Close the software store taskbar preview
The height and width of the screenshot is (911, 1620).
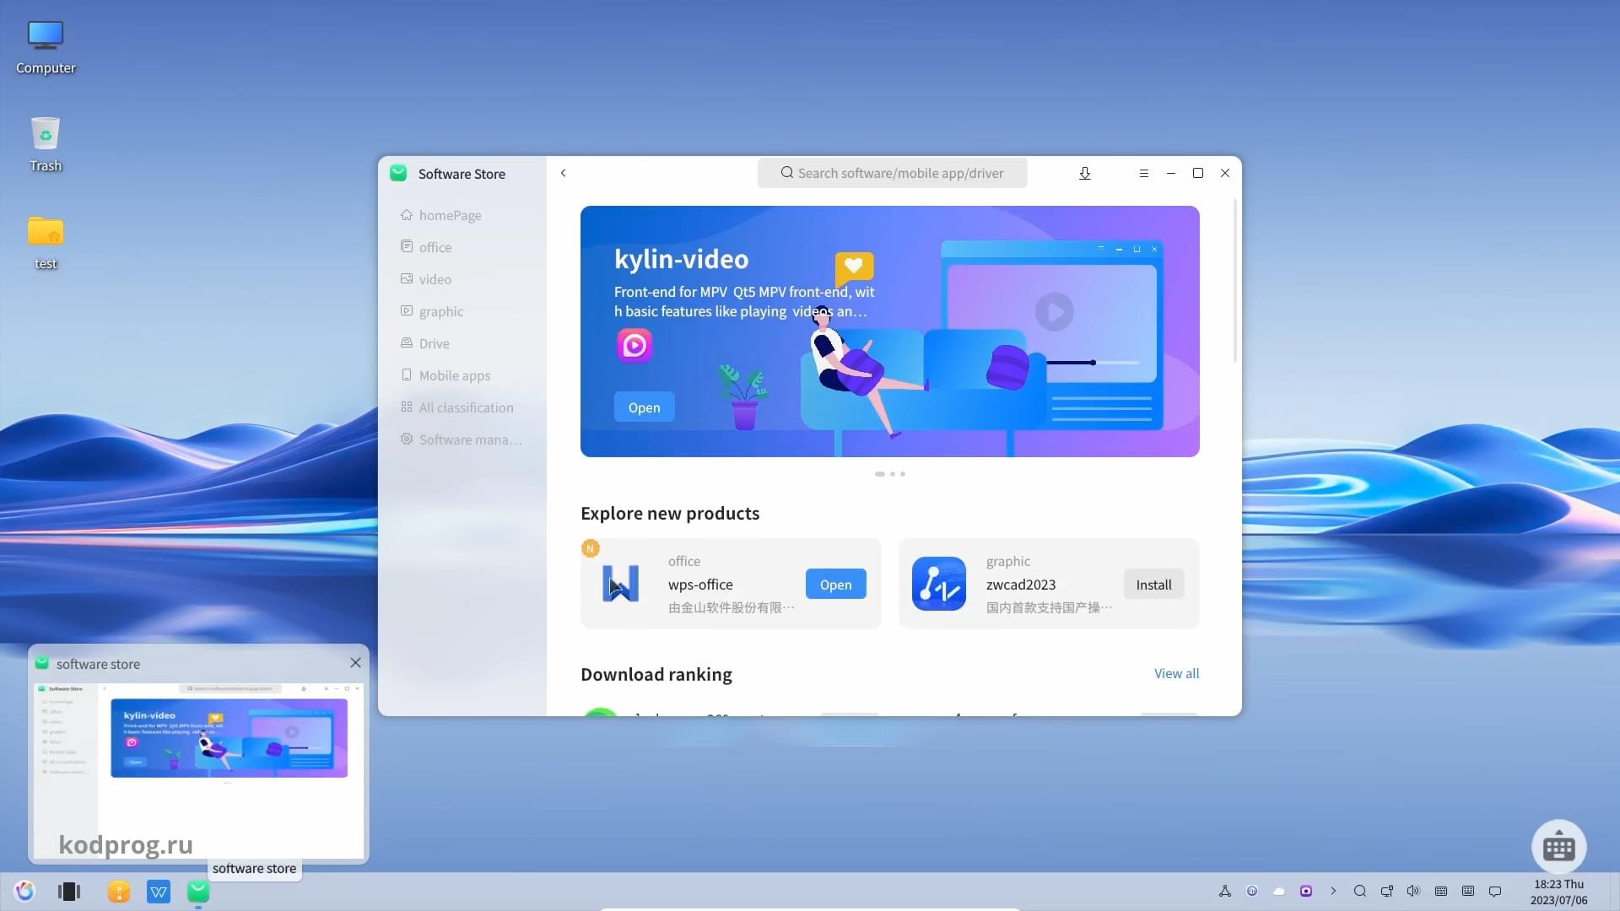355,663
